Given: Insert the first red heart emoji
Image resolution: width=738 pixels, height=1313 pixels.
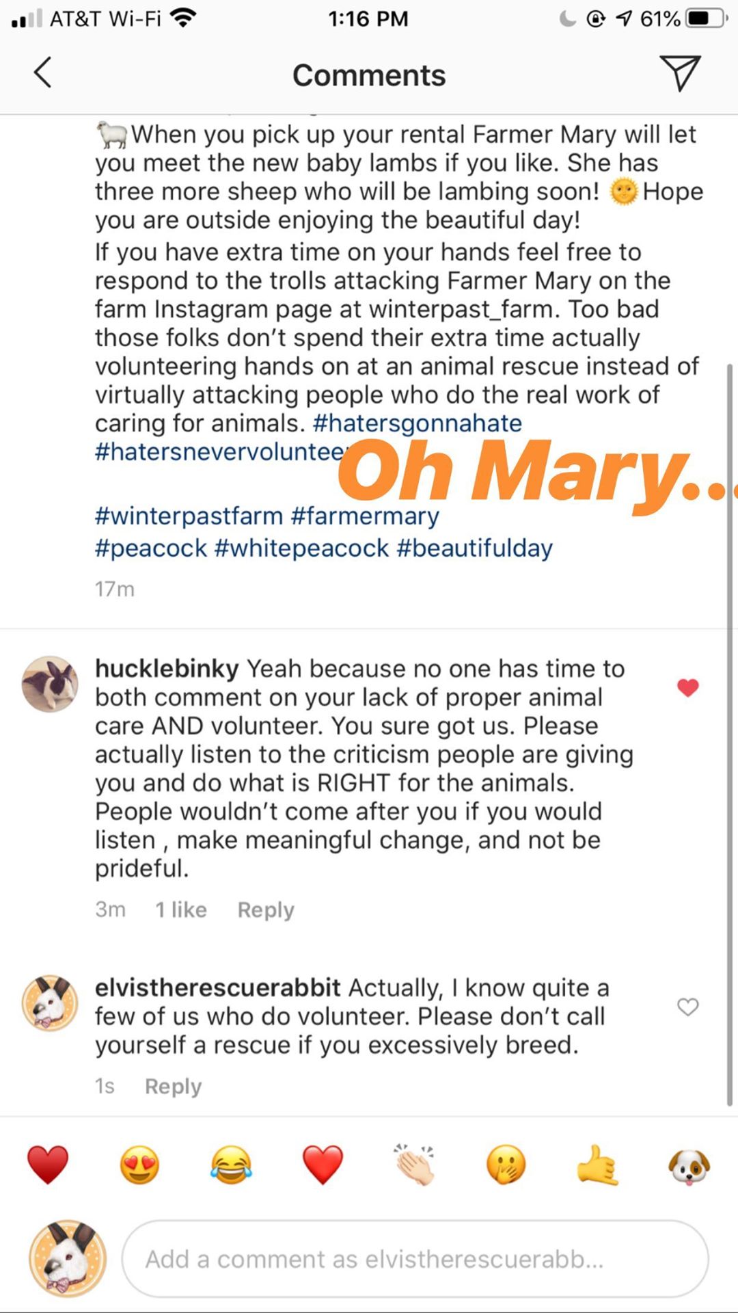Looking at the screenshot, I should coord(48,1165).
